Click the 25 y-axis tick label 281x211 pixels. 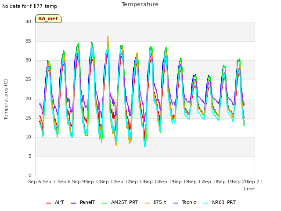[x=28, y=79]
